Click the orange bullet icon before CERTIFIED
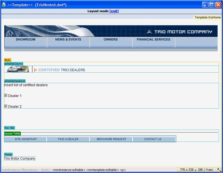Image resolution: width=223 pixels, height=173 pixels. 35,70
